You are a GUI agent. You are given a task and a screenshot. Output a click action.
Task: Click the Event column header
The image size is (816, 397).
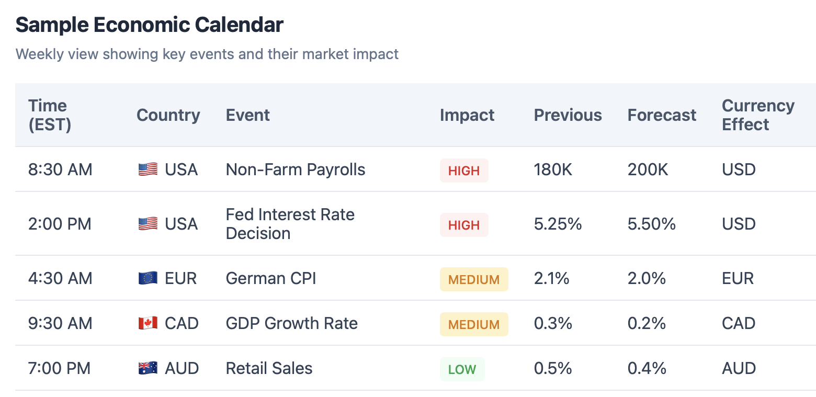pyautogui.click(x=248, y=115)
